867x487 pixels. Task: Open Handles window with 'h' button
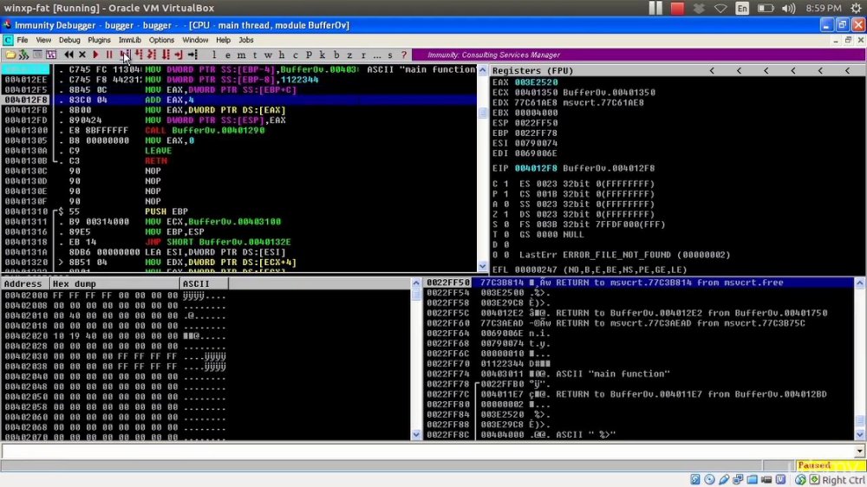(x=282, y=55)
